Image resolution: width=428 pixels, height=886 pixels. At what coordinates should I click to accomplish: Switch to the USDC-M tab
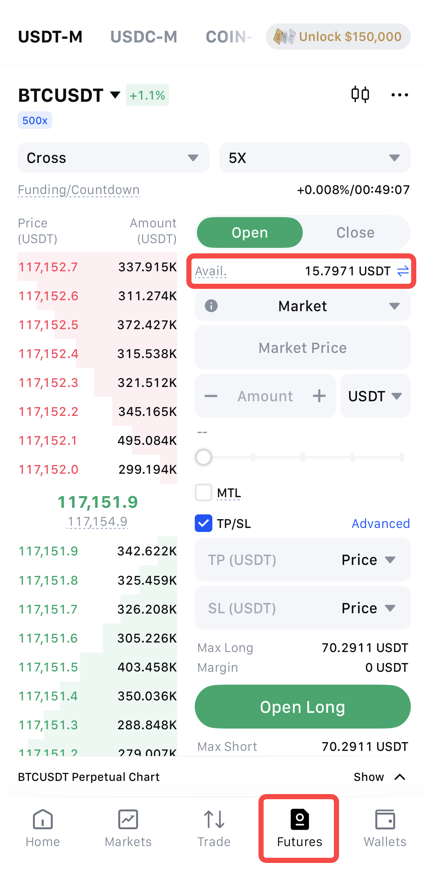(144, 37)
